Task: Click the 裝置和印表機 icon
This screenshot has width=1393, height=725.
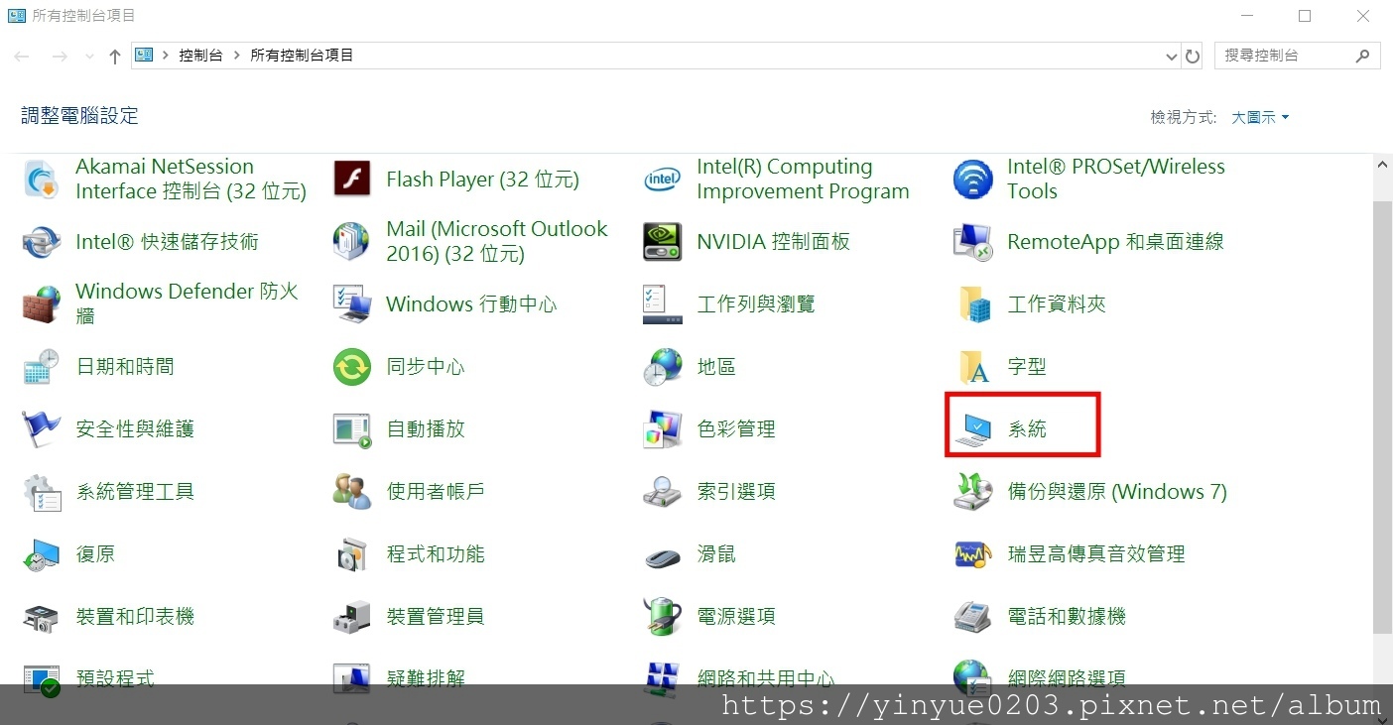Action: (42, 617)
